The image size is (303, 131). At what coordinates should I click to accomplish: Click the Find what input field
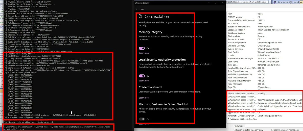pos(274,126)
